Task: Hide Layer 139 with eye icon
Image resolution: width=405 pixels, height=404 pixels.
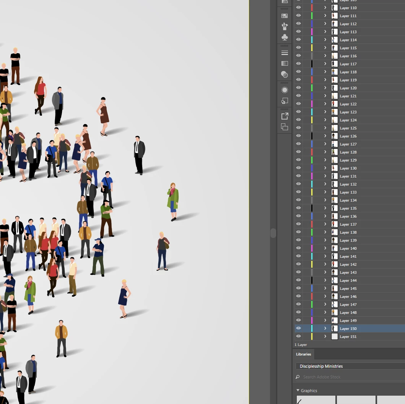Action: [x=298, y=240]
